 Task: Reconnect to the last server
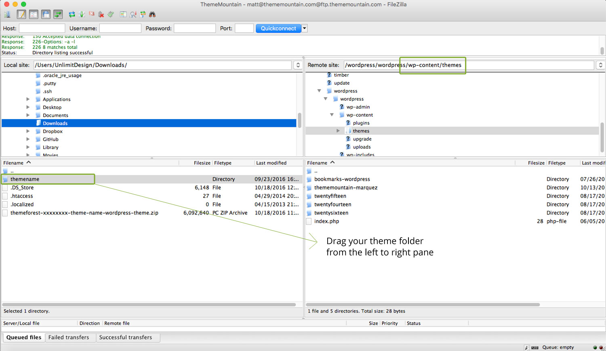tap(111, 15)
